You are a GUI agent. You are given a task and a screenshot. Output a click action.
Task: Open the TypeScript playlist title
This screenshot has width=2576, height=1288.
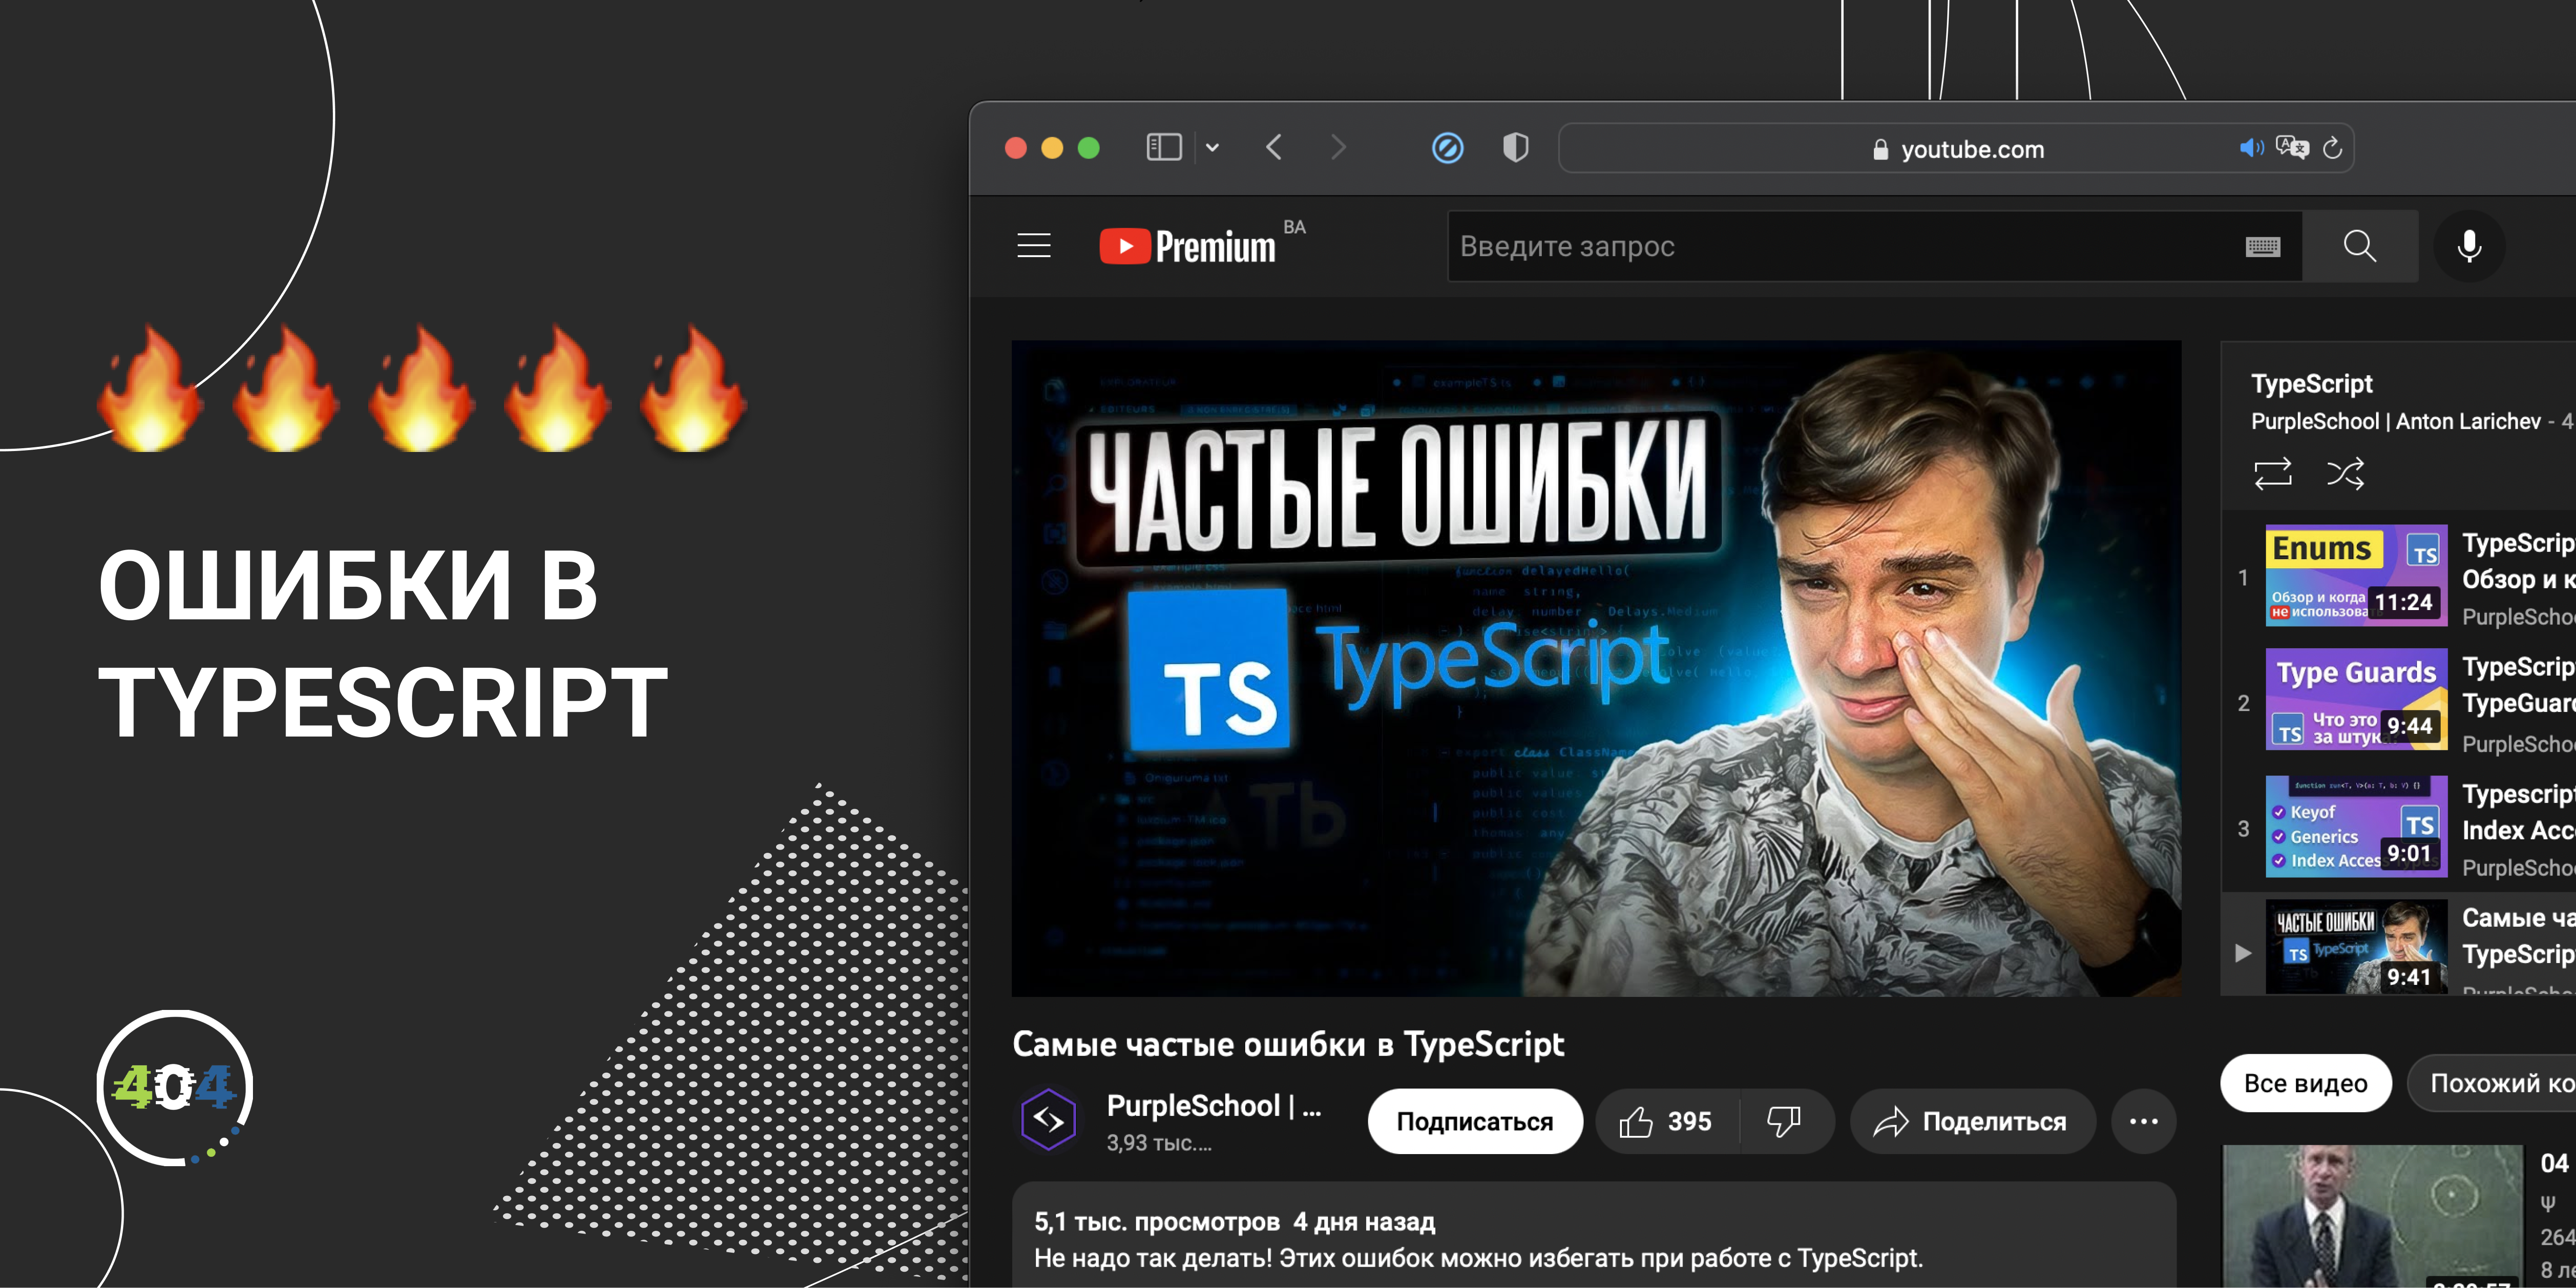pyautogui.click(x=2311, y=384)
